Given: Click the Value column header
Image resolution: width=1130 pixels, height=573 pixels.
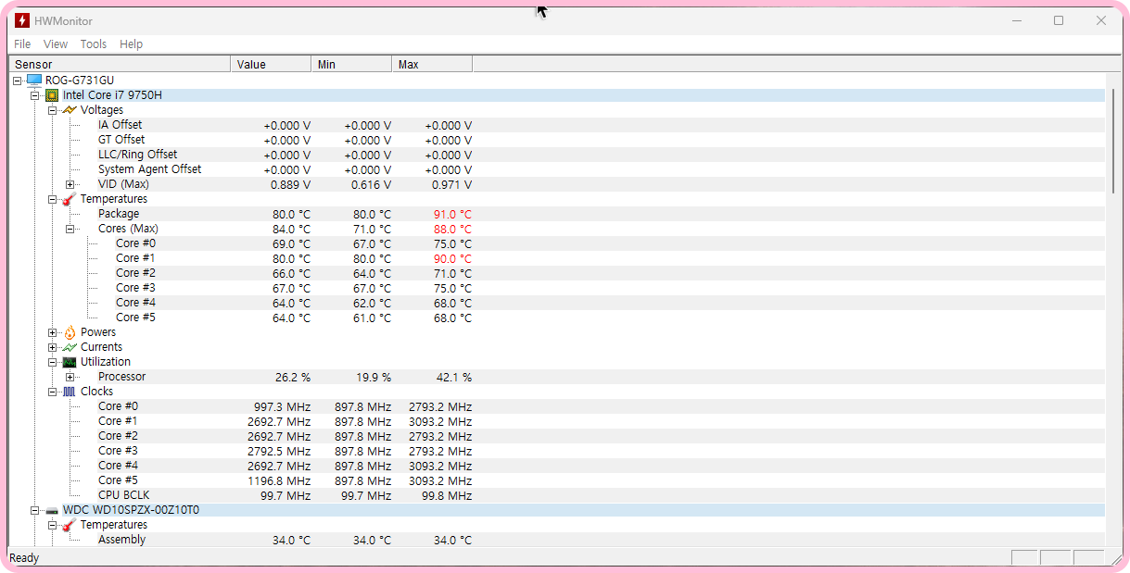Looking at the screenshot, I should 271,64.
